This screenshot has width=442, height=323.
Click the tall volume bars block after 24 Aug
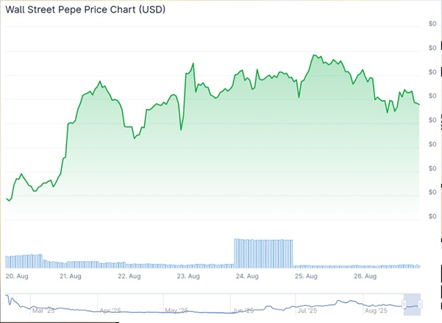tap(263, 252)
